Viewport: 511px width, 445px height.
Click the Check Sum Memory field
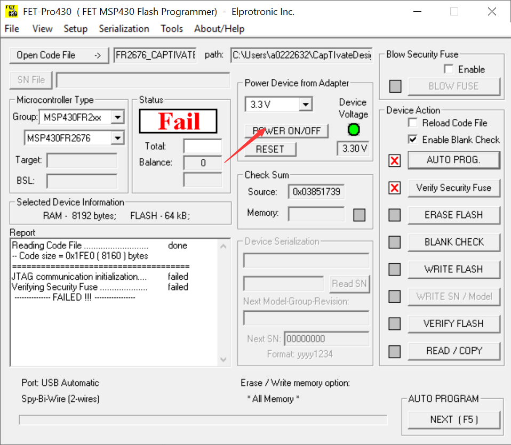316,214
